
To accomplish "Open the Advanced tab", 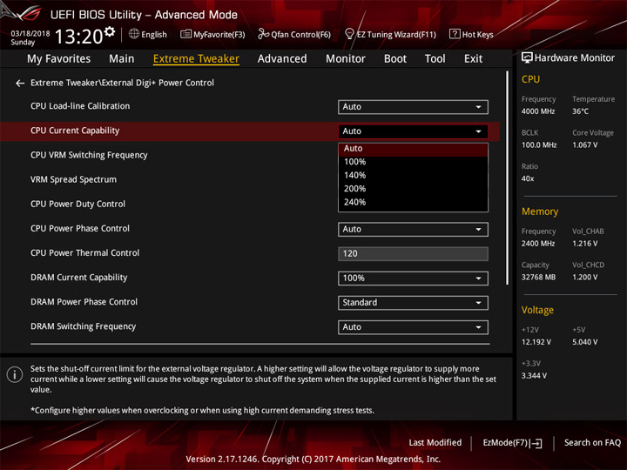I will pos(282,59).
